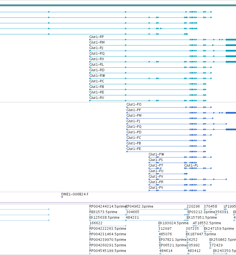Screen dimensions: 236x255
Task: Click the Glut1-RL transcript label
Action: point(97,65)
